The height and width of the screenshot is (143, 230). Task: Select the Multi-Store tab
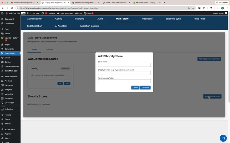[x=122, y=19]
